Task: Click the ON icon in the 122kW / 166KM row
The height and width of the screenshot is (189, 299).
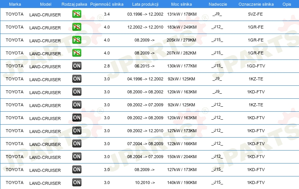Action: pos(77,144)
